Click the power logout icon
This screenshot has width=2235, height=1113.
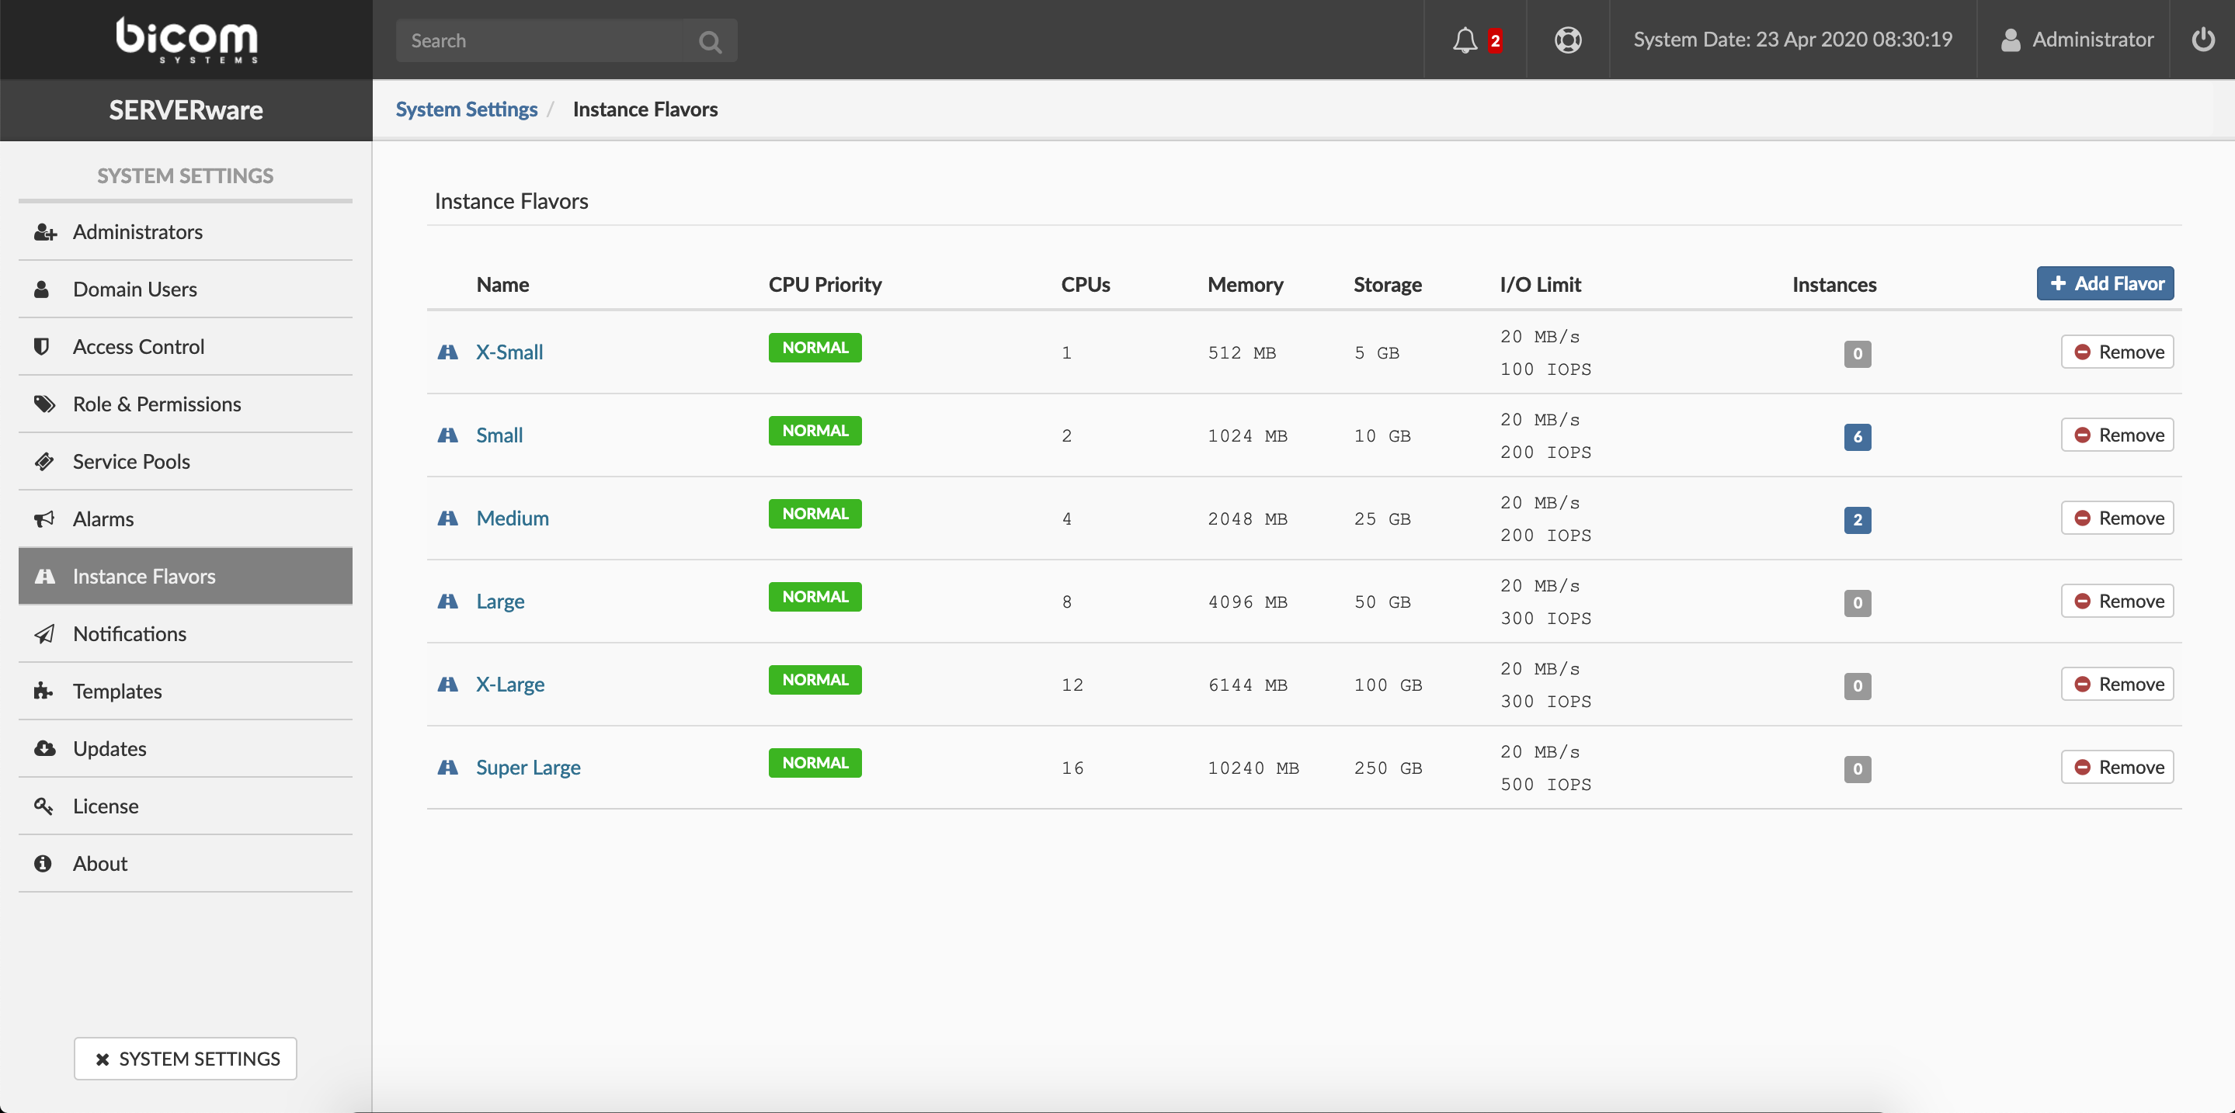[x=2202, y=40]
